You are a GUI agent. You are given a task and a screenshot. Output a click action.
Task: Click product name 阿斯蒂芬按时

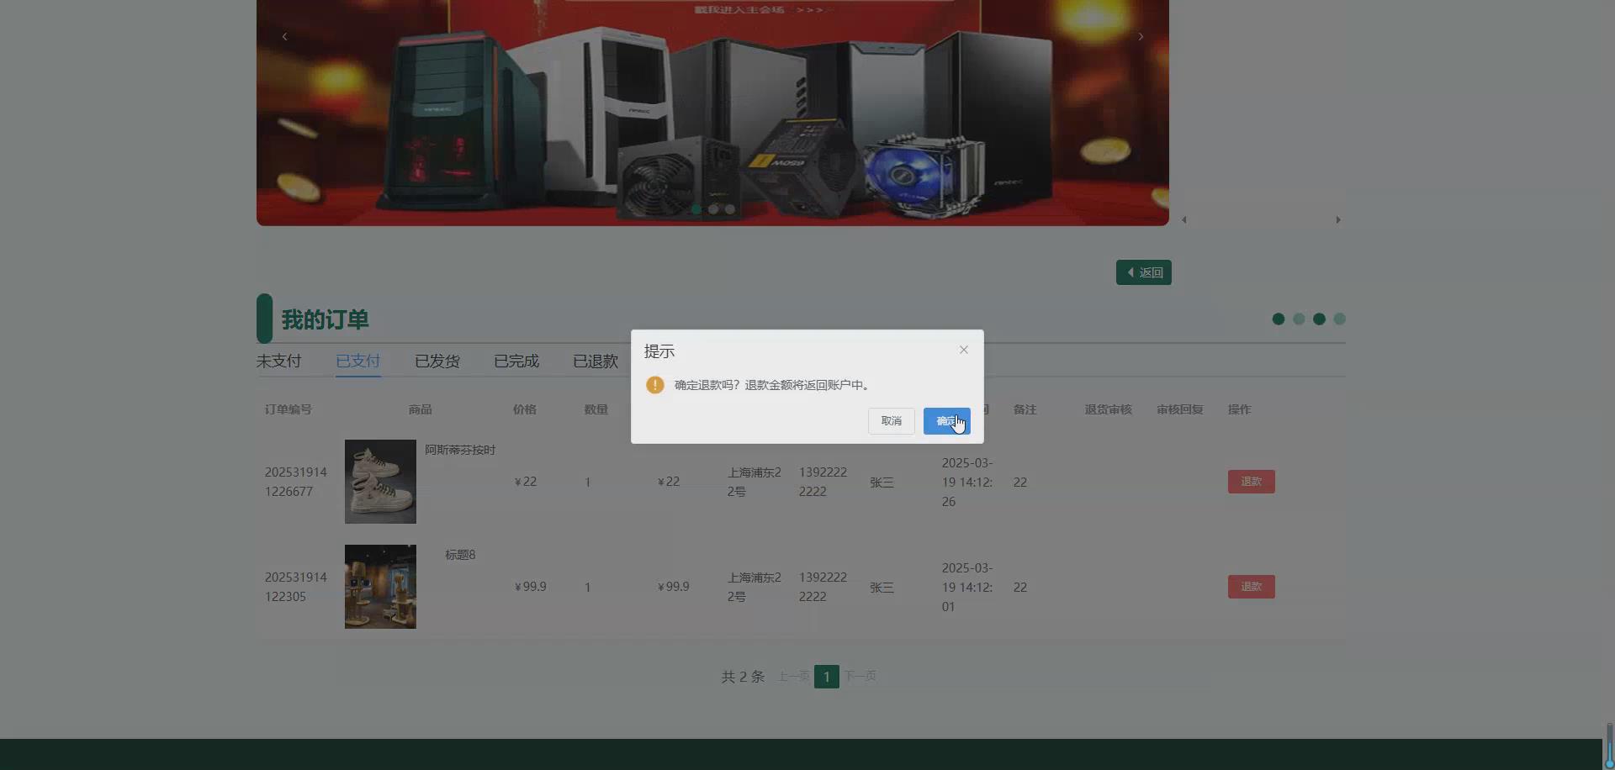click(x=460, y=450)
